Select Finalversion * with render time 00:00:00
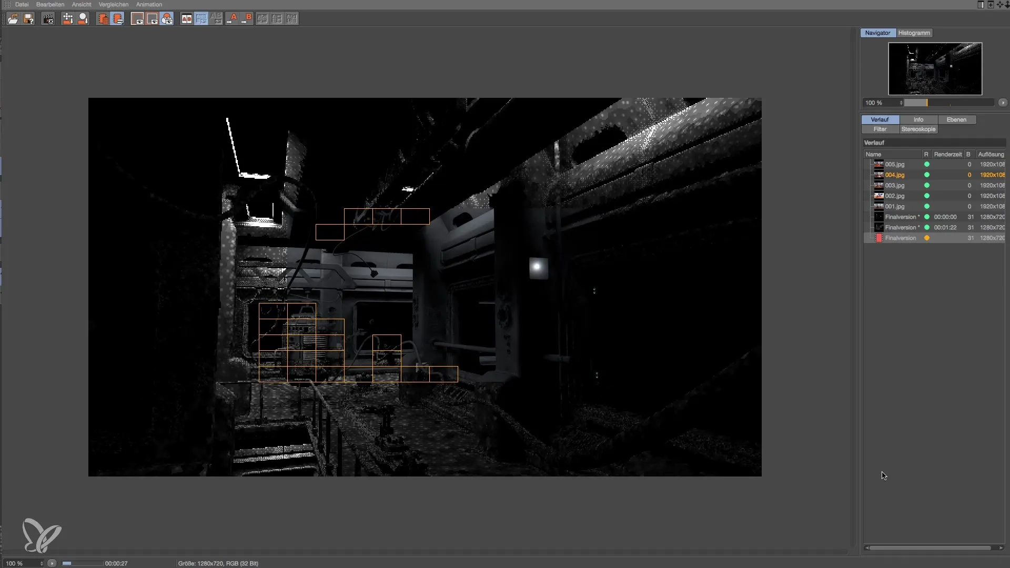Viewport: 1010px width, 568px height. tap(935, 217)
